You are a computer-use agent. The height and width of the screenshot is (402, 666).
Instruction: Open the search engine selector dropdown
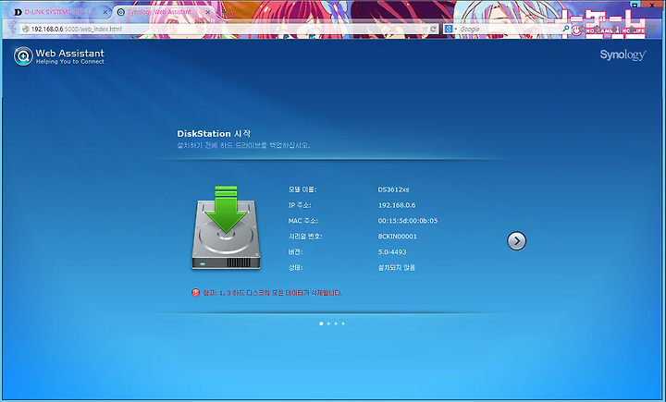(x=450, y=29)
